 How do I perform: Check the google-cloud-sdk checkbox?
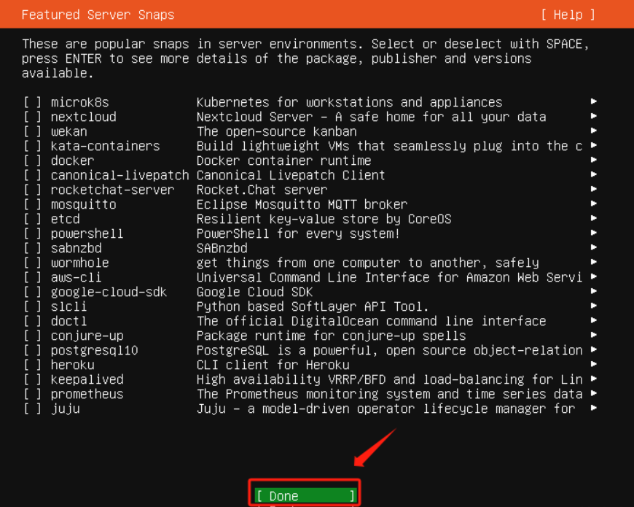(32, 292)
